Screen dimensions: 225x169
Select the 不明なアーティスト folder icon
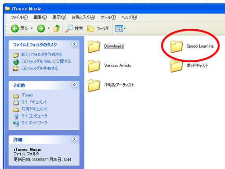pyautogui.click(x=94, y=85)
